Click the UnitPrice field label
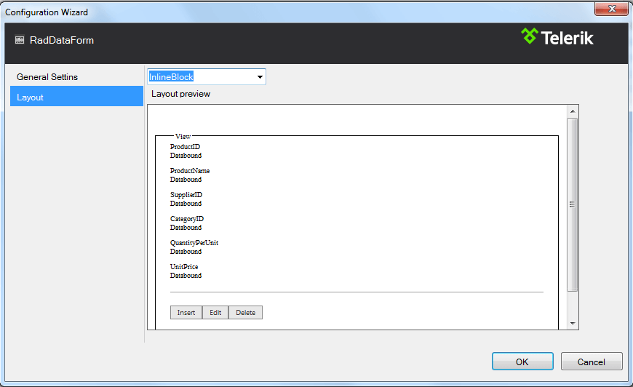The image size is (633, 387). [184, 266]
